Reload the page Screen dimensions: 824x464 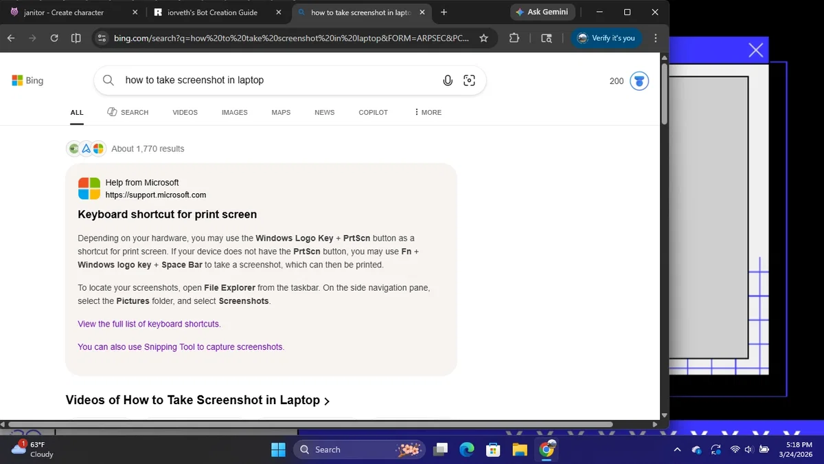(x=54, y=38)
